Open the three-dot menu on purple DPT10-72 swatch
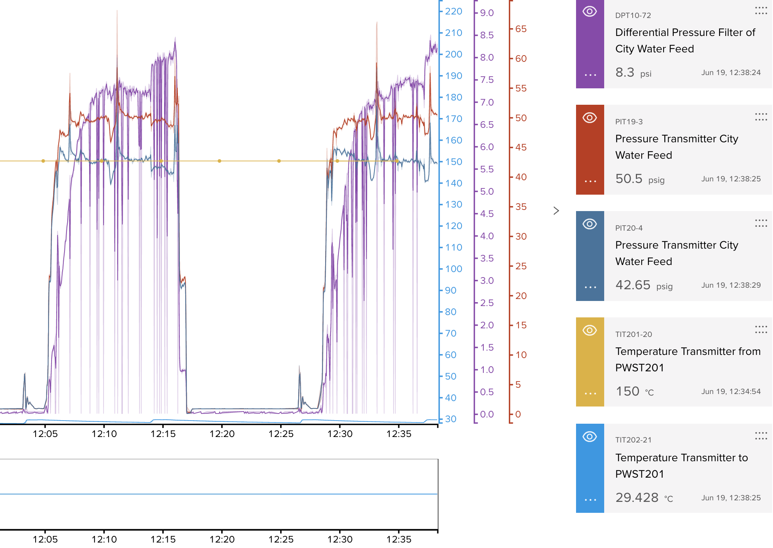The width and height of the screenshot is (773, 548). [x=590, y=75]
